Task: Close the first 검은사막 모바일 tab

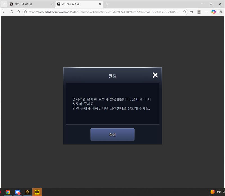Action: pyautogui.click(x=52, y=4)
